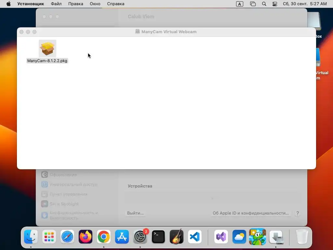The height and width of the screenshot is (250, 333).
Task: Open Finder from the Dock
Action: pos(31,237)
